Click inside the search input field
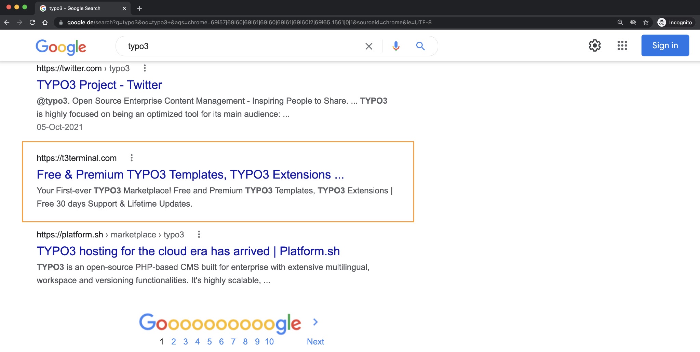The image size is (700, 352). click(239, 45)
